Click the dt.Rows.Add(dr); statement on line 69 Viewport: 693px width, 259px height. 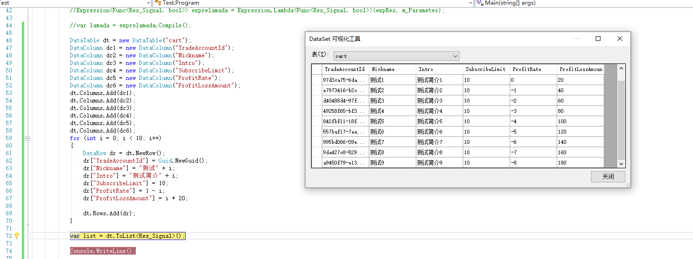point(109,213)
